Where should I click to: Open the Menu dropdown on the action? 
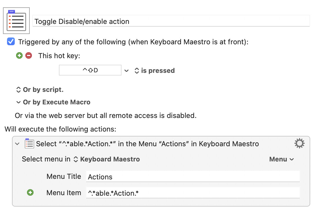[282, 159]
